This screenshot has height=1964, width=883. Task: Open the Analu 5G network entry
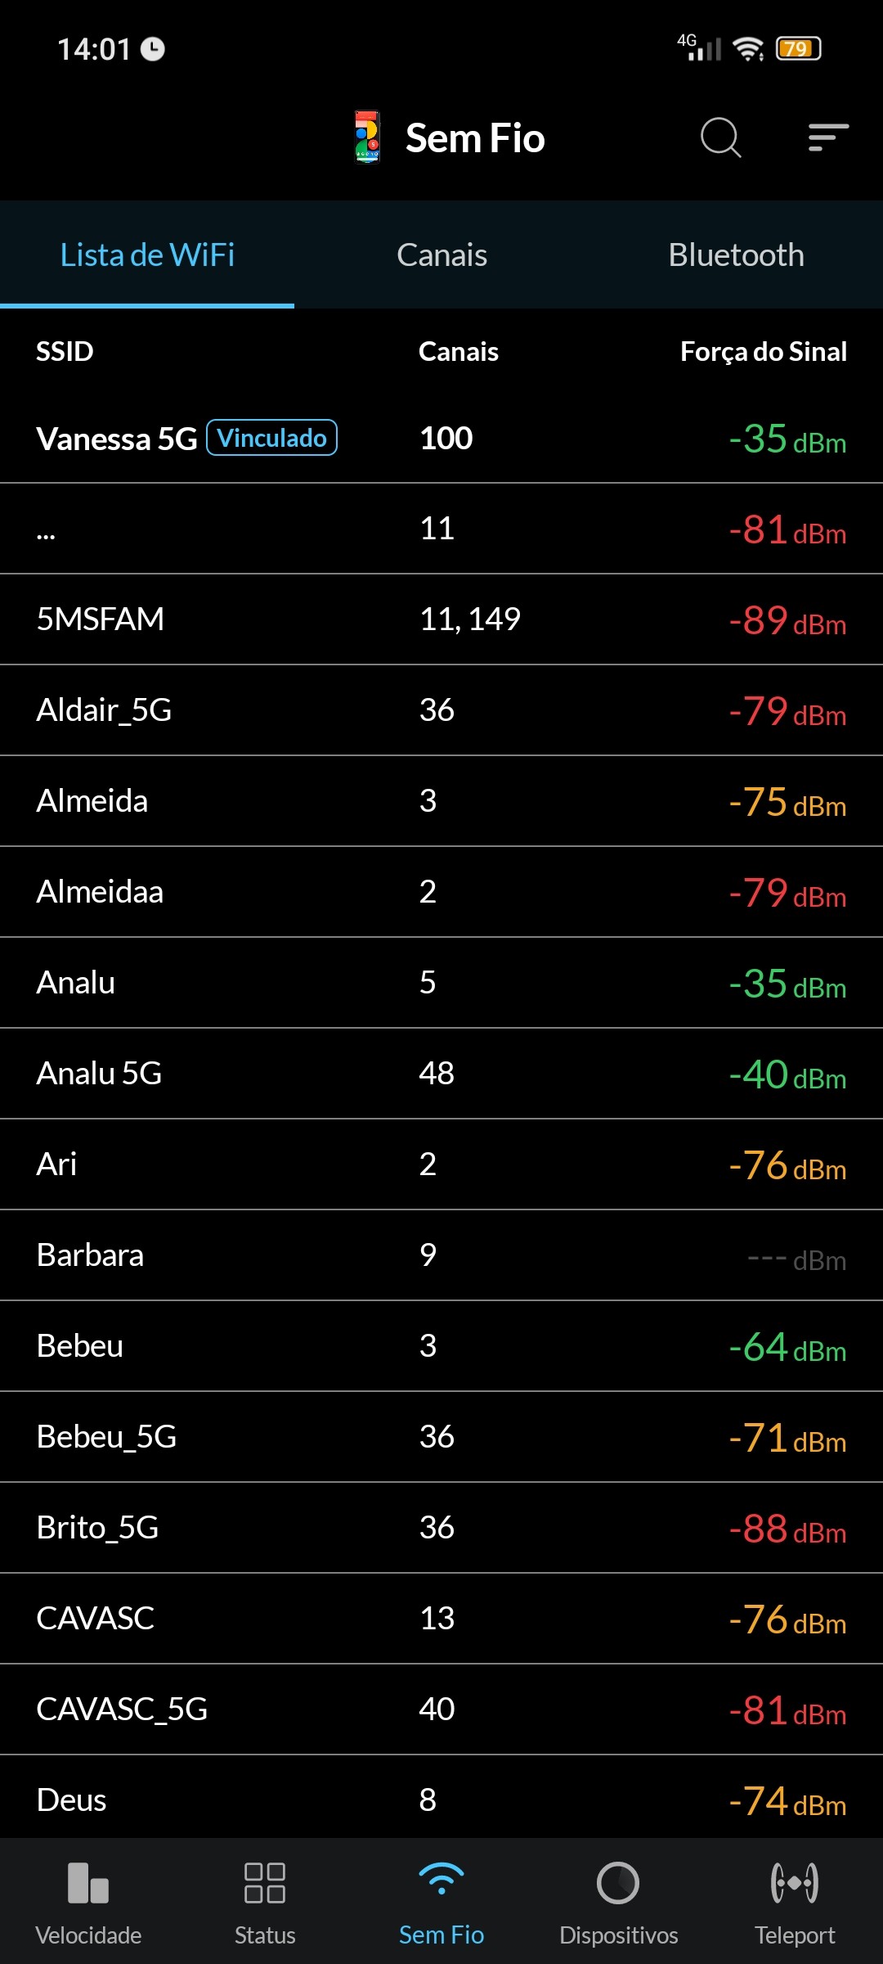(441, 1073)
